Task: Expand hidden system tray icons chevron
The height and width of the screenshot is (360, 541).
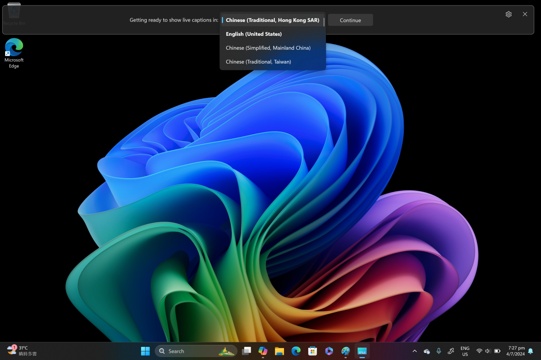Action: click(x=415, y=351)
